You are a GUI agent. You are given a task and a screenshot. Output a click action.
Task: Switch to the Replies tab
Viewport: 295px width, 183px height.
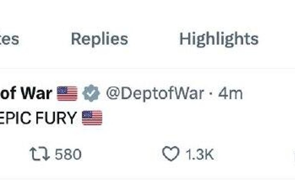click(99, 39)
